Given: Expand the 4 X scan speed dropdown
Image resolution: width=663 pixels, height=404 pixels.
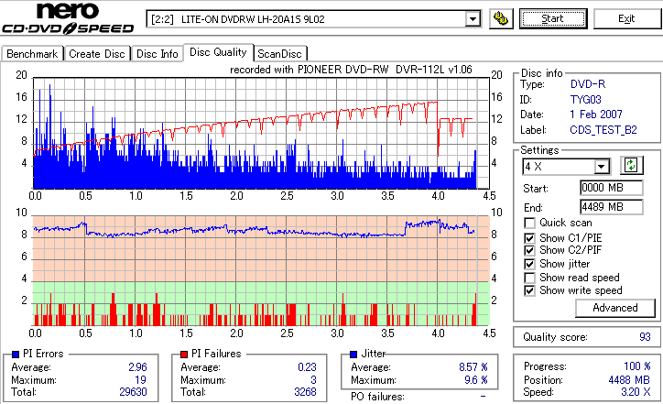Looking at the screenshot, I should (x=602, y=167).
